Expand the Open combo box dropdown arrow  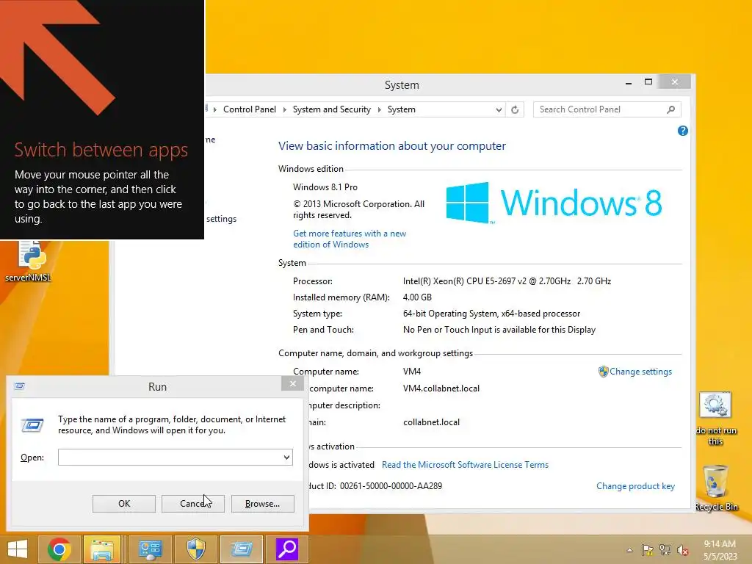(287, 457)
